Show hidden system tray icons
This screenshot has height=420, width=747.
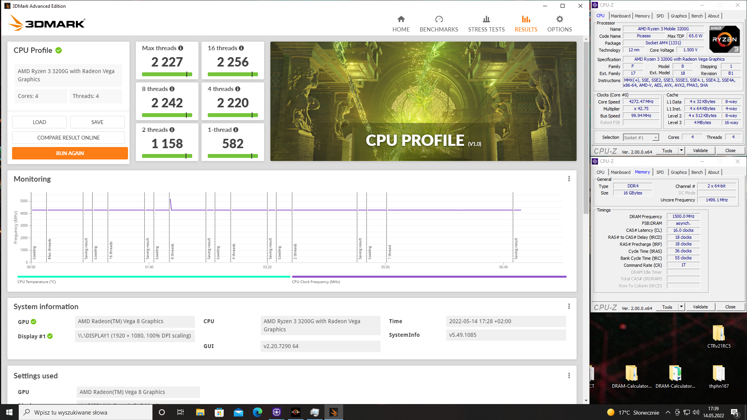(x=668, y=412)
